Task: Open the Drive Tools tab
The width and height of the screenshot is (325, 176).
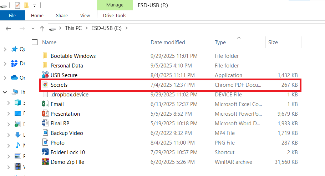Action: point(115,16)
